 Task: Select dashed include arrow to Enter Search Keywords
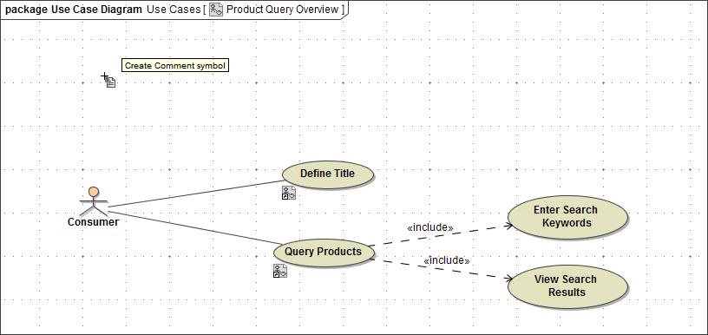[440, 235]
